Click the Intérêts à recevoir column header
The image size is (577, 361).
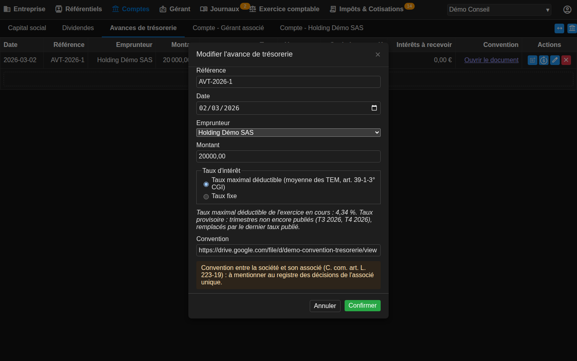pyautogui.click(x=424, y=45)
